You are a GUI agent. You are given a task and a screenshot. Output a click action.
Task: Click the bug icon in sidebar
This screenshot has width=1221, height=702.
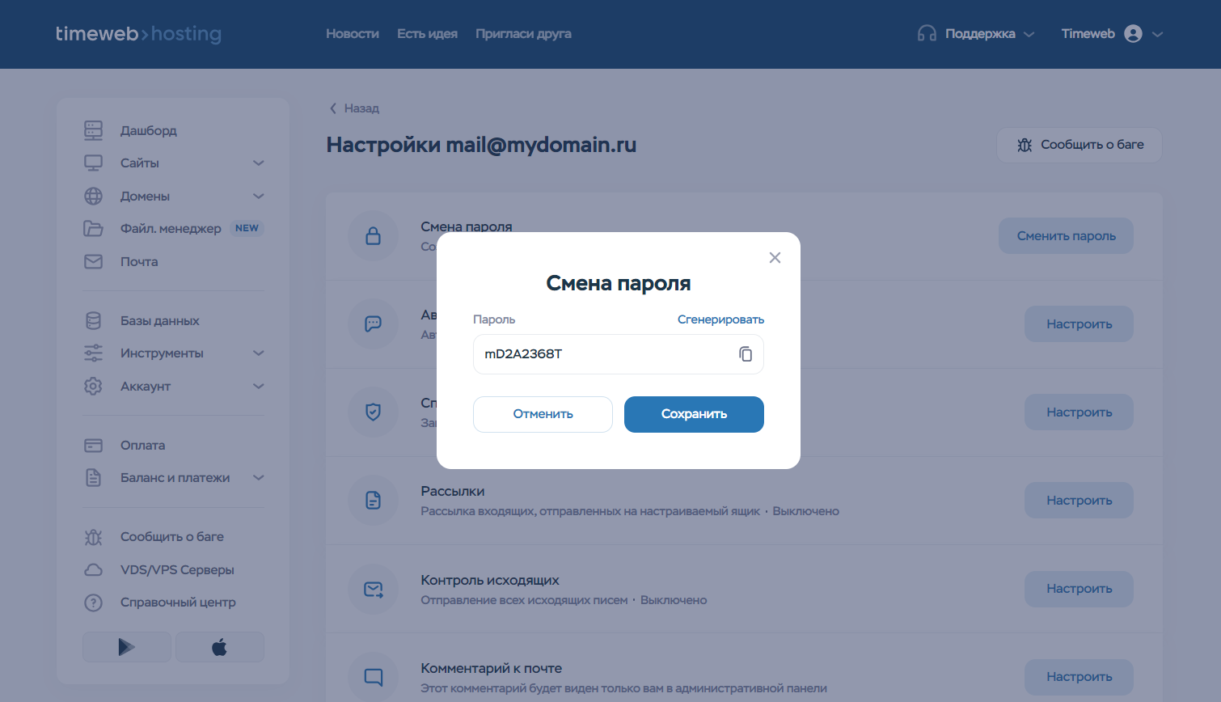point(94,537)
